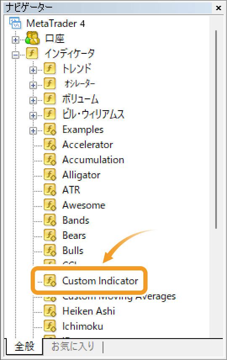The image size is (227, 360).
Task: Click the MetaTrader 4 root icon
Action: click(x=15, y=23)
